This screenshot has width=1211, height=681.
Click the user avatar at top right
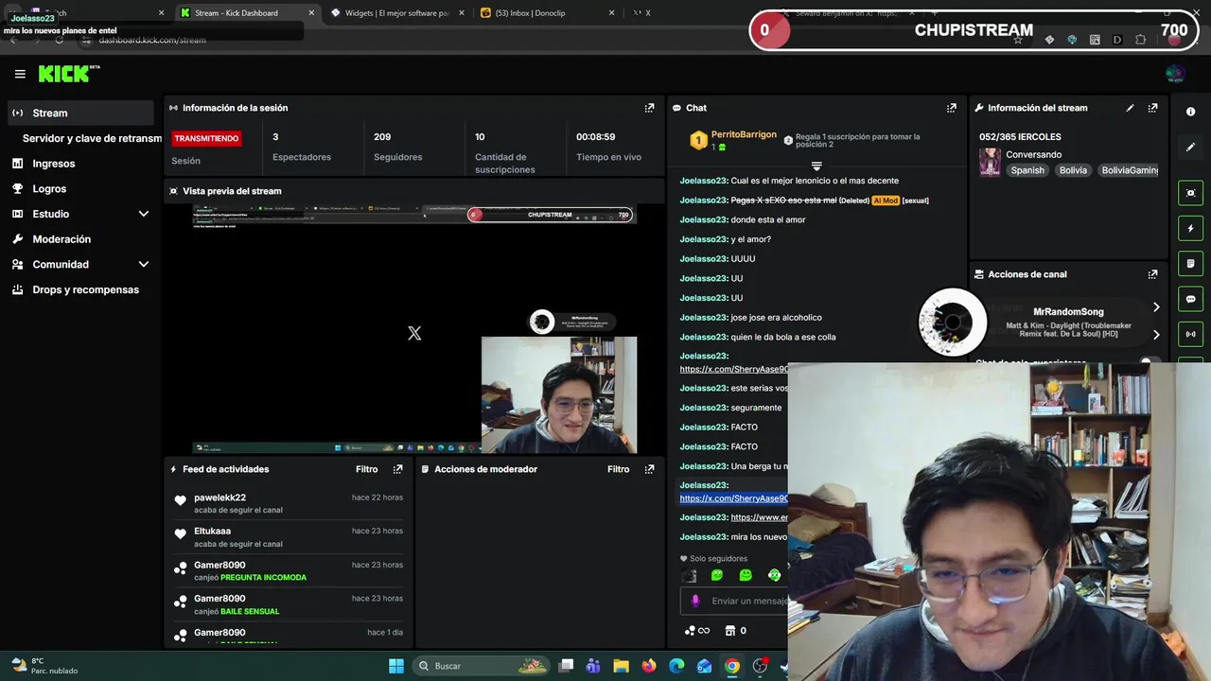coord(1175,74)
